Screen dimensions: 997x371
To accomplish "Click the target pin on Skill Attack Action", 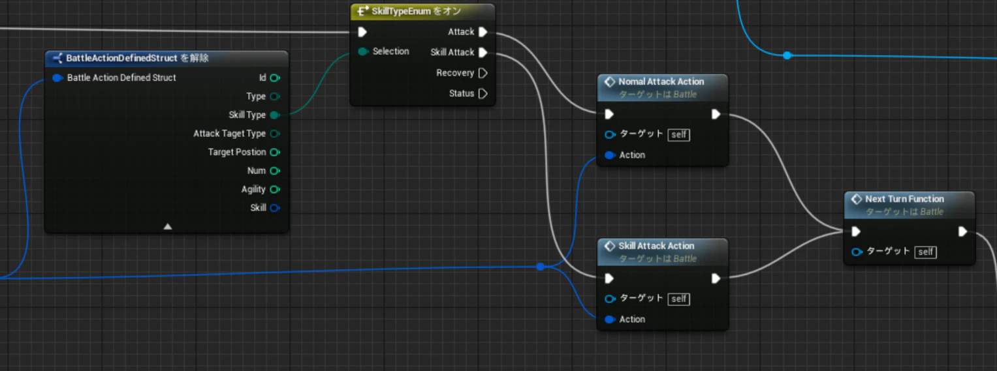I will (x=610, y=299).
